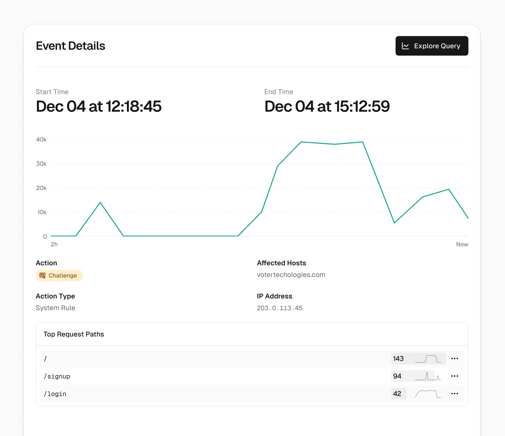Click the Top Request Paths header
Image resolution: width=505 pixels, height=436 pixels.
click(x=74, y=334)
